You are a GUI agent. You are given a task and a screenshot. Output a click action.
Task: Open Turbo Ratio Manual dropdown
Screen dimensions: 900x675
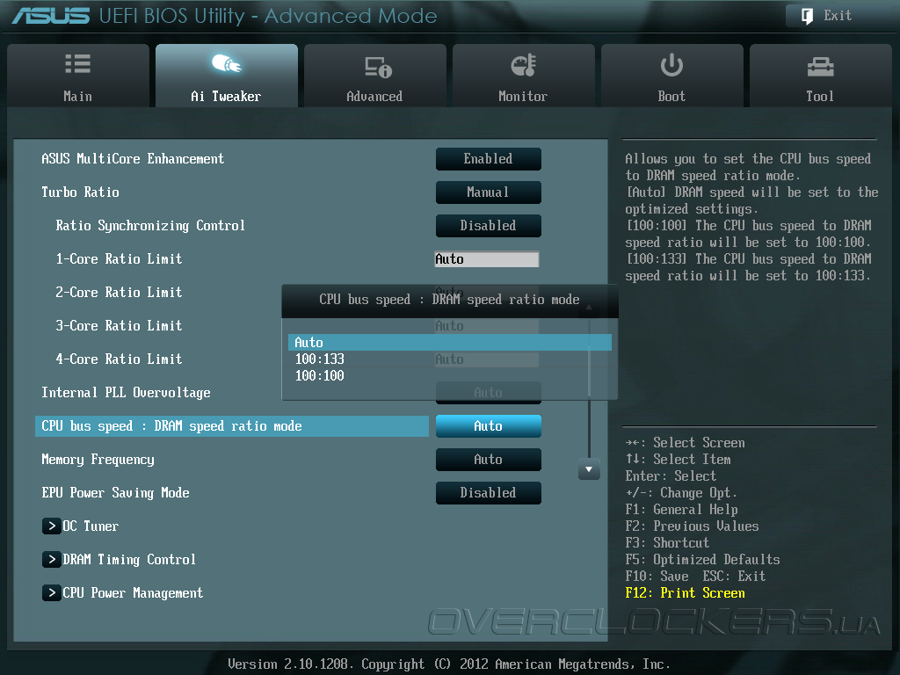pos(489,192)
